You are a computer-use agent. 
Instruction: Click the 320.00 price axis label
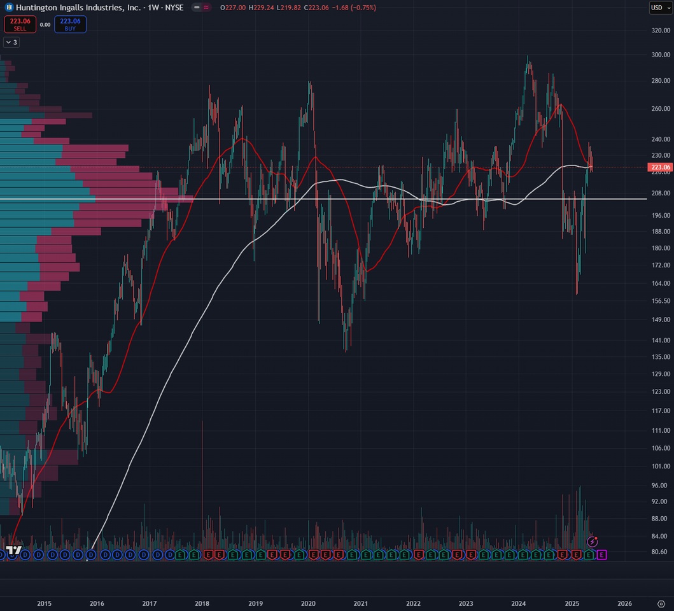pyautogui.click(x=661, y=31)
